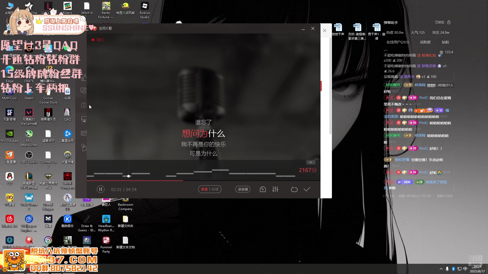
Task: Toggle the 已锁定 lock icon in 弹幕助手
Action: pos(449,22)
